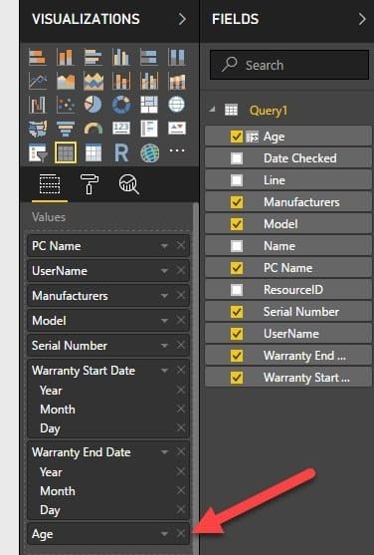Remove Serial Number from Values
This screenshot has width=374, height=555.
pos(181,345)
